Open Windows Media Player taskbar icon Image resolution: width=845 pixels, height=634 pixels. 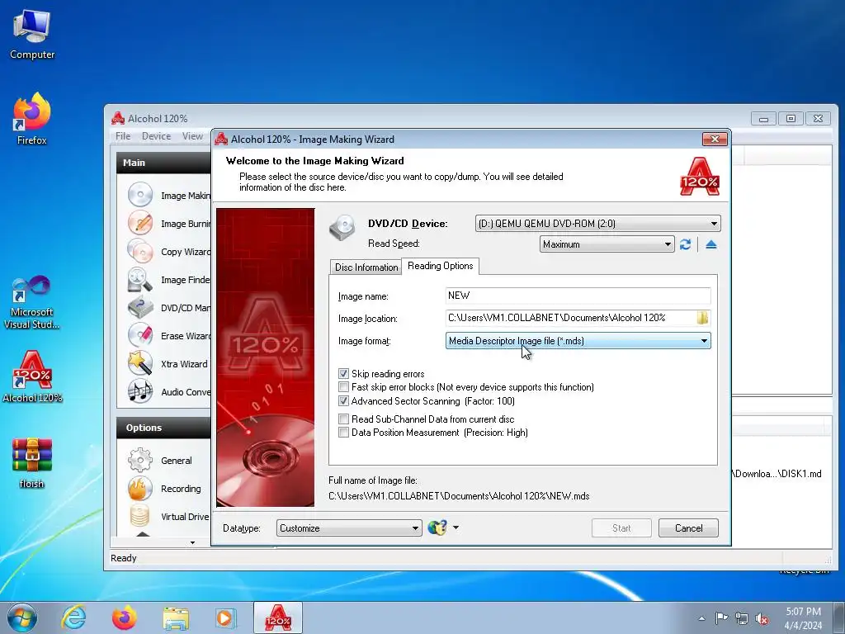[225, 617]
